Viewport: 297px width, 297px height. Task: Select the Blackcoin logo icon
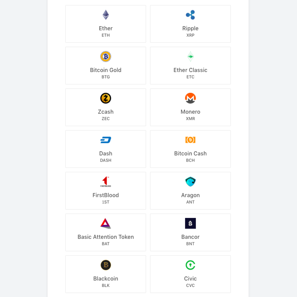pos(106,265)
